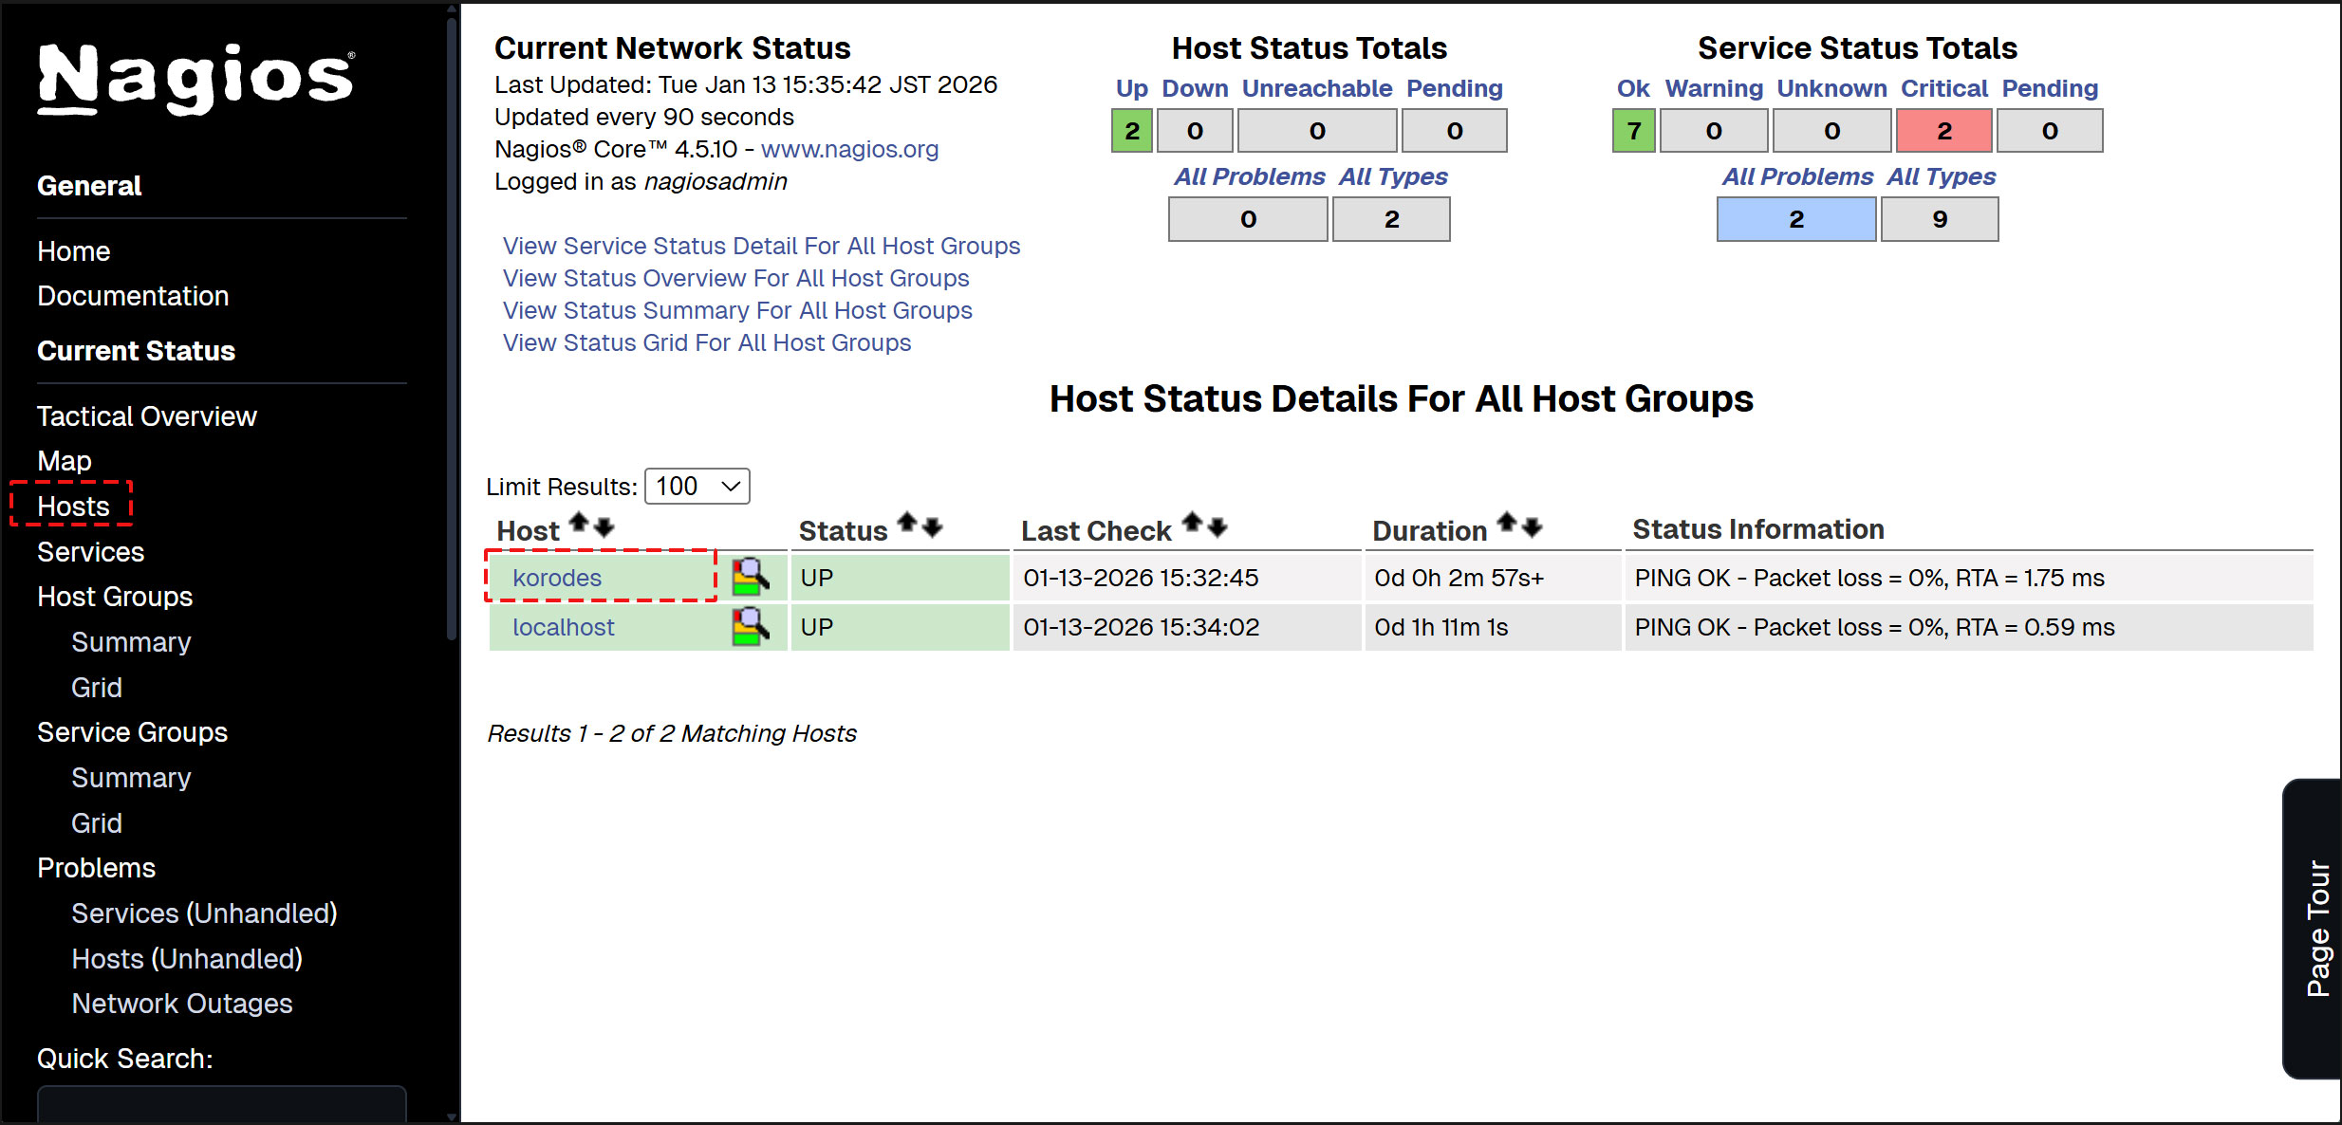The image size is (2342, 1125).
Task: Open service details icon for korodes
Action: coord(750,577)
